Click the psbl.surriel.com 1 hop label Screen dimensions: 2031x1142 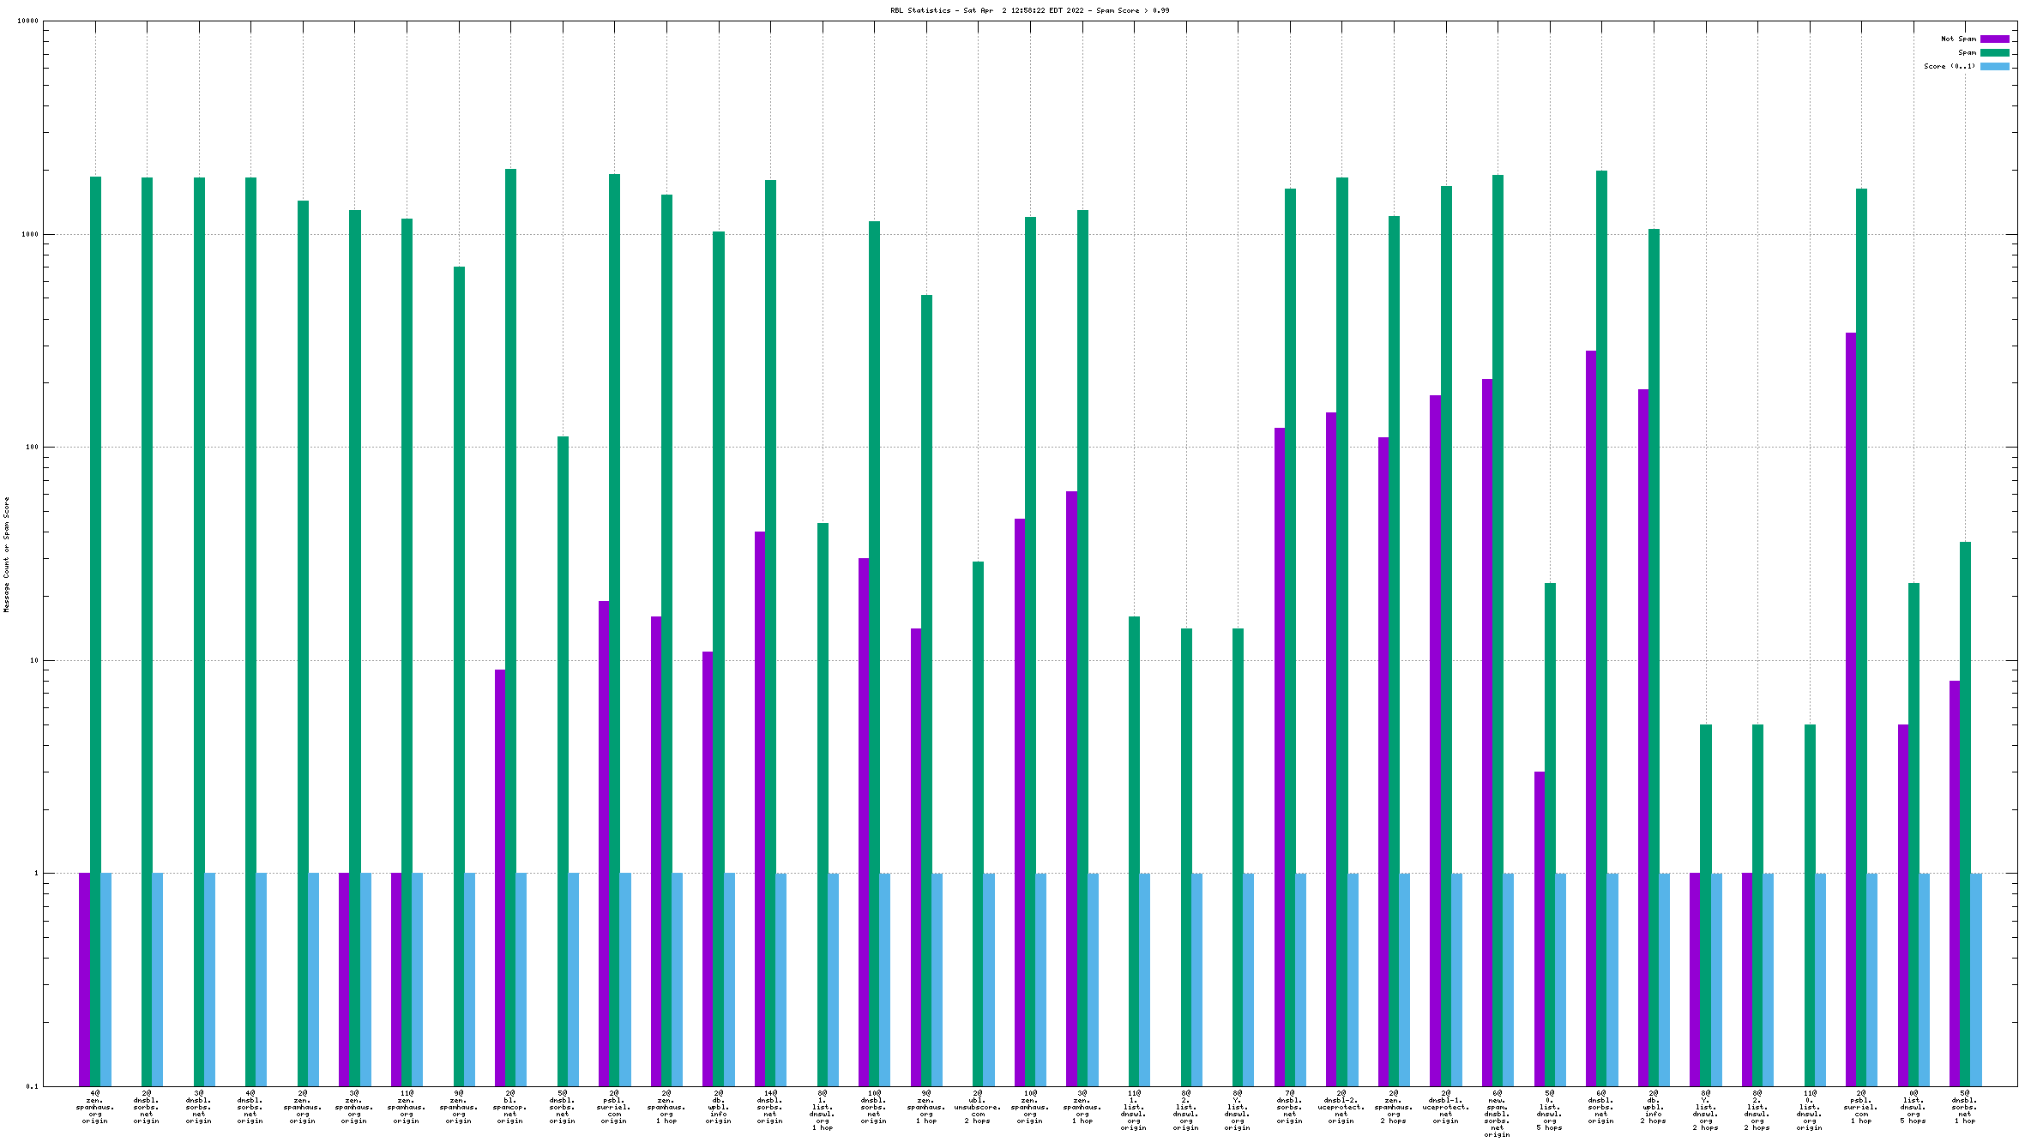(1861, 1107)
